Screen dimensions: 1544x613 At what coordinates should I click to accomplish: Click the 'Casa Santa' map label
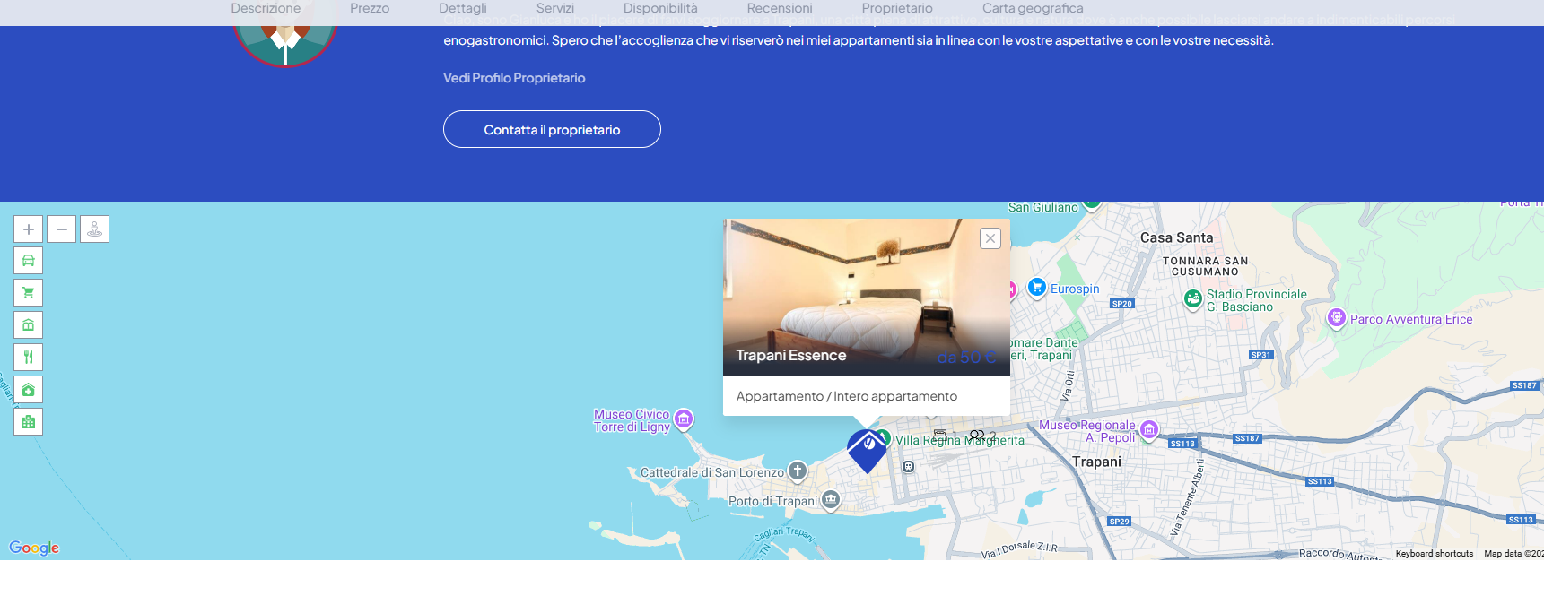click(x=1176, y=237)
